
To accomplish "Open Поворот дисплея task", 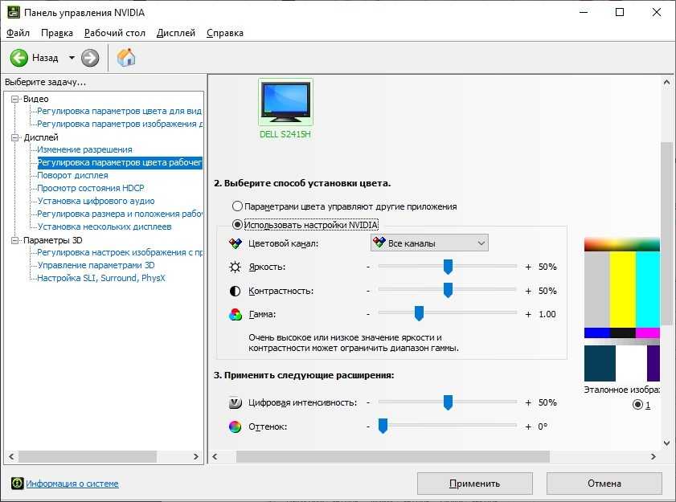I will (x=72, y=175).
